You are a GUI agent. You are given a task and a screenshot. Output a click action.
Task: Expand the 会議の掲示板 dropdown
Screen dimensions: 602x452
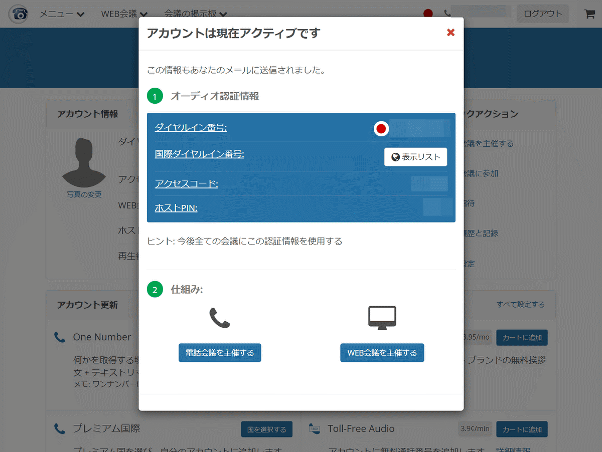click(x=194, y=14)
